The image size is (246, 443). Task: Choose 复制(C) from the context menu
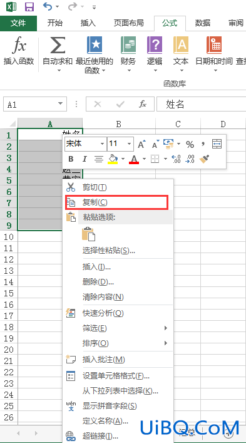[118, 202]
